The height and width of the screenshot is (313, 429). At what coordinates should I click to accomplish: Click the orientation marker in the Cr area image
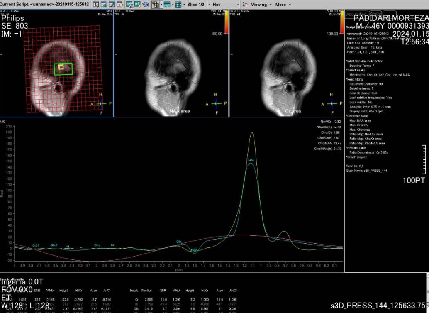pos(331,103)
